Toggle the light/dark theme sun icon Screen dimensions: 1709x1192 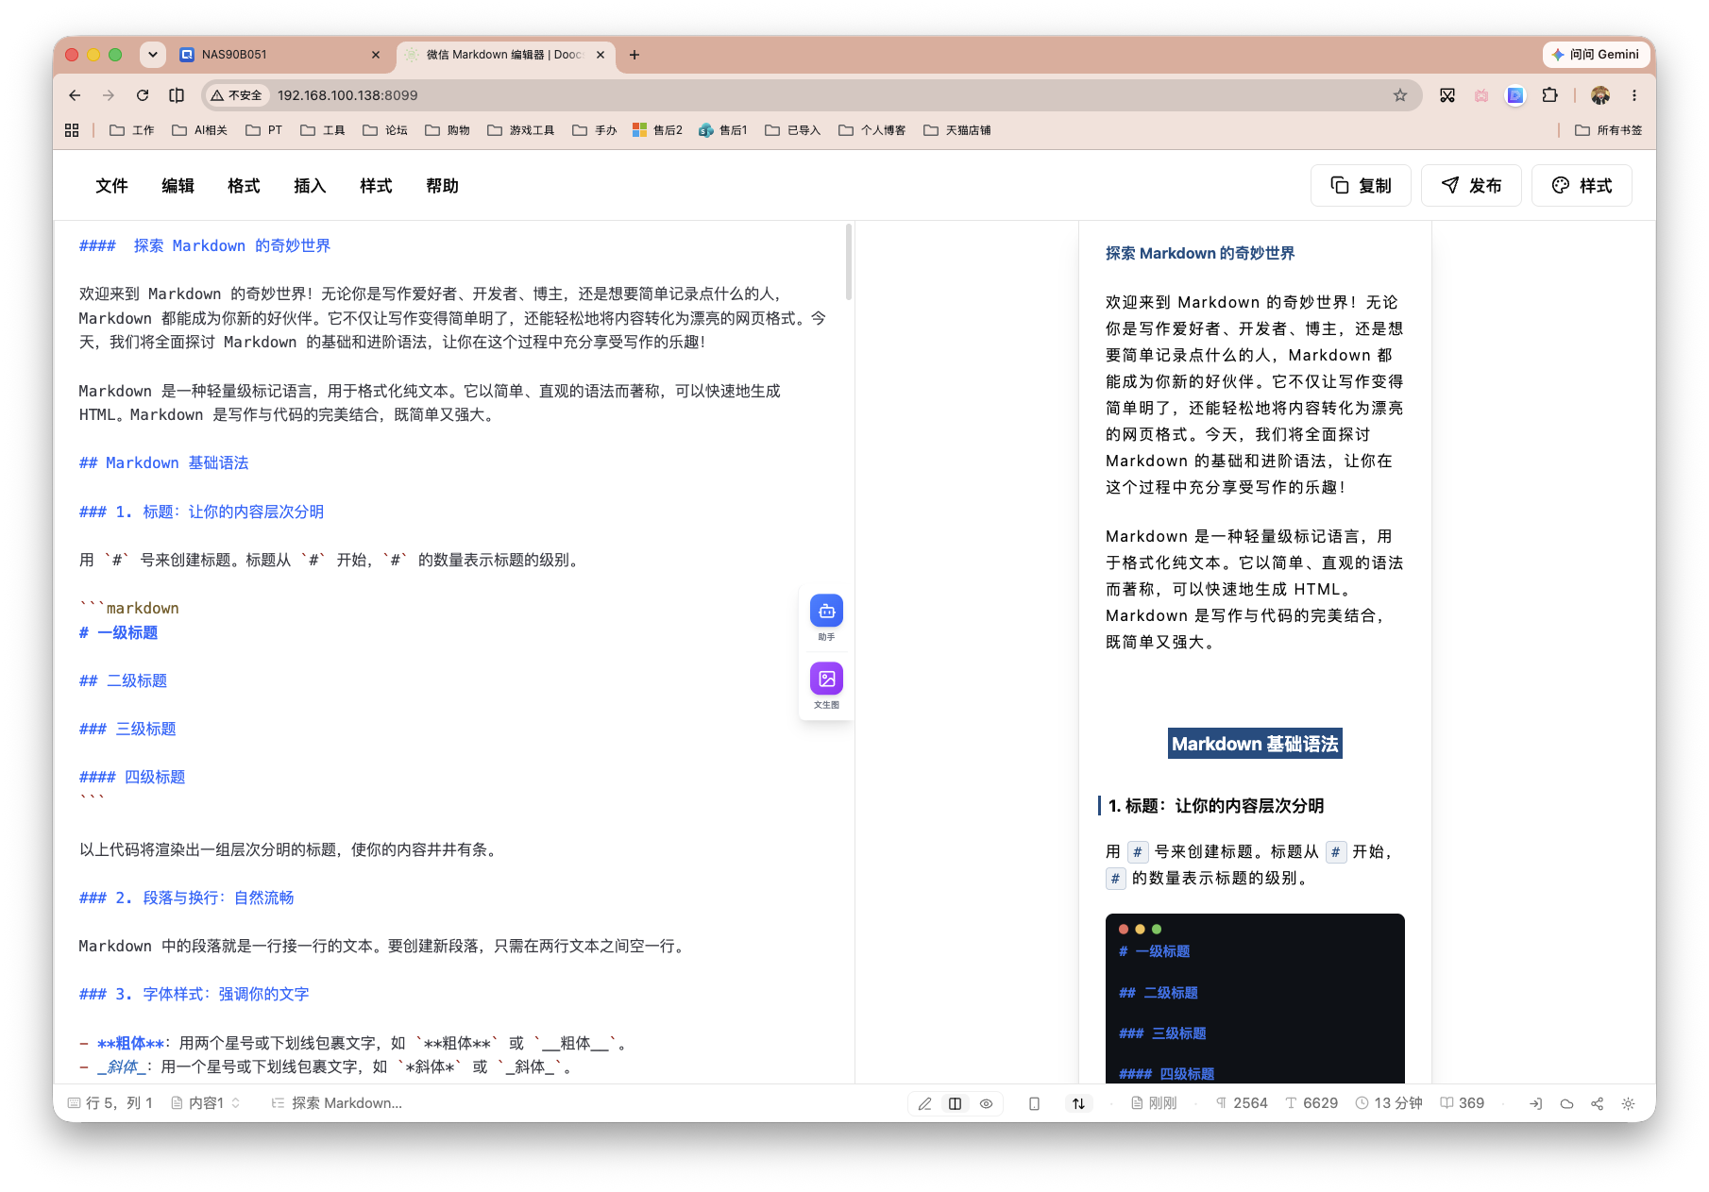1628,1103
